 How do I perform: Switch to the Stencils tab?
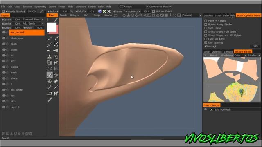(228, 52)
